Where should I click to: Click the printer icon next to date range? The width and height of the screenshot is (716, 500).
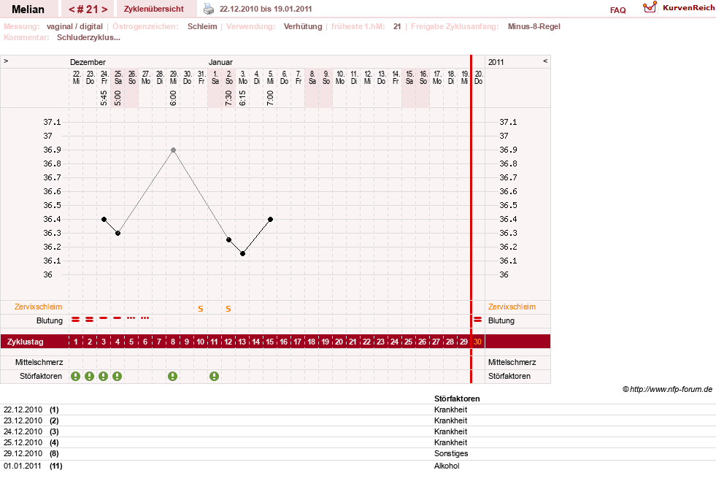208,9
